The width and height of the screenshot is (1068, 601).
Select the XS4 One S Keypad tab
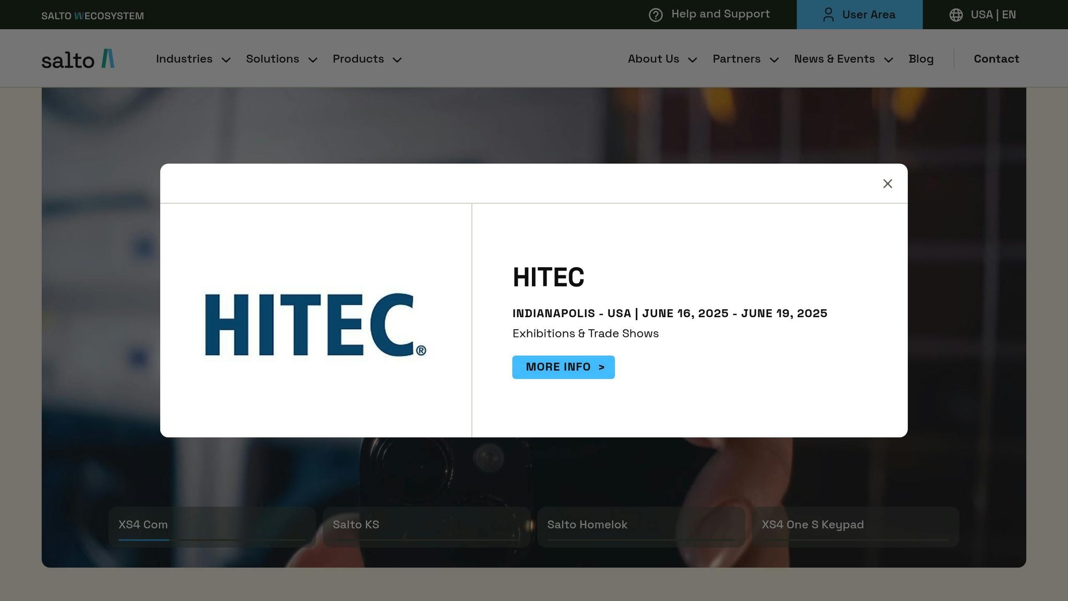click(855, 527)
